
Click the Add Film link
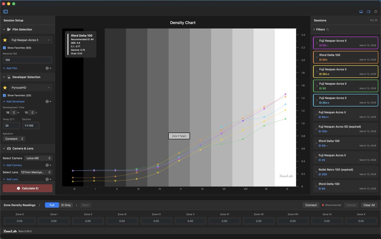click(10, 68)
